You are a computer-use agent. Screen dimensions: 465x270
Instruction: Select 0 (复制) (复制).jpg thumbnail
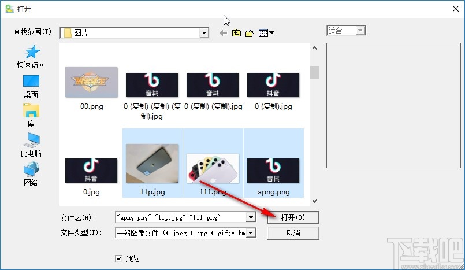pyautogui.click(x=213, y=85)
